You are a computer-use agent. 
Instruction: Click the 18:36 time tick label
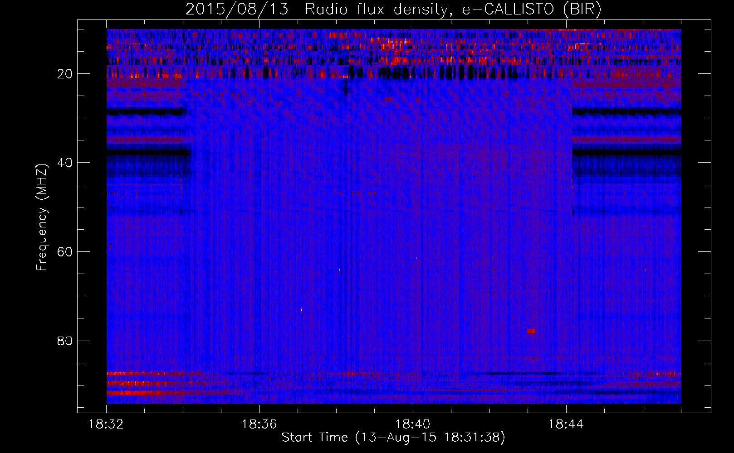click(x=259, y=424)
